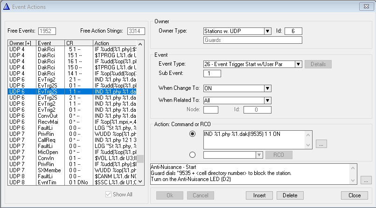Viewport: 376px width, 208px height.
Task: Click the ellipsis button beside the action command box
Action: (x=320, y=144)
